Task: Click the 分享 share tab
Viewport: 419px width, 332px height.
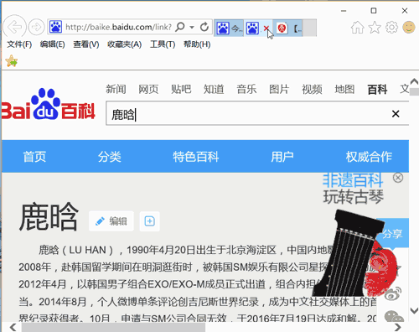Action: pyautogui.click(x=392, y=234)
